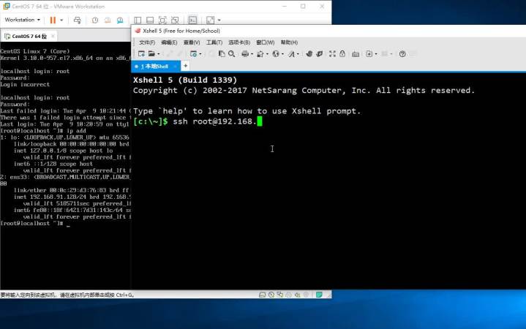The width and height of the screenshot is (526, 329).
Task: Click the globe encoding icon in Xshell
Action: pos(276,53)
